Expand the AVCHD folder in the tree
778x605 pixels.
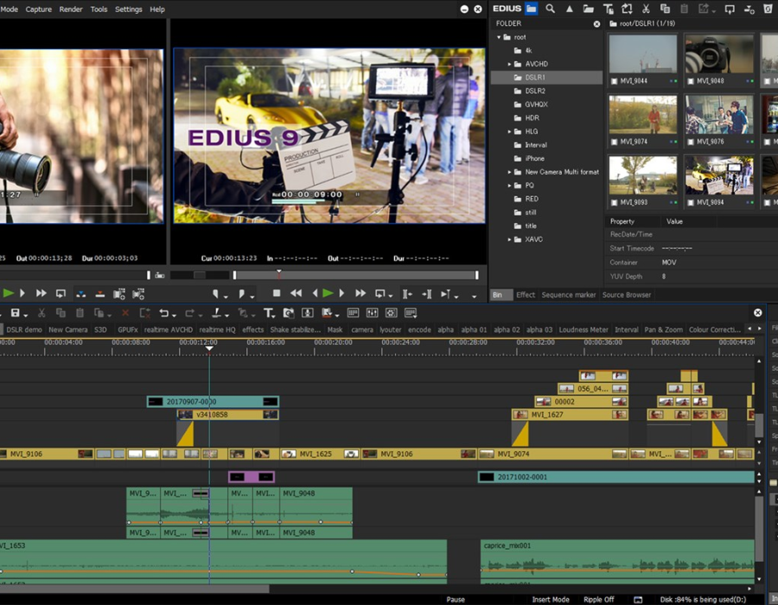coord(509,64)
